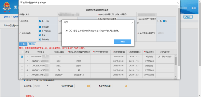Toggle 大气污染物 checkbox
This screenshot has height=97, width=201.
[40, 31]
